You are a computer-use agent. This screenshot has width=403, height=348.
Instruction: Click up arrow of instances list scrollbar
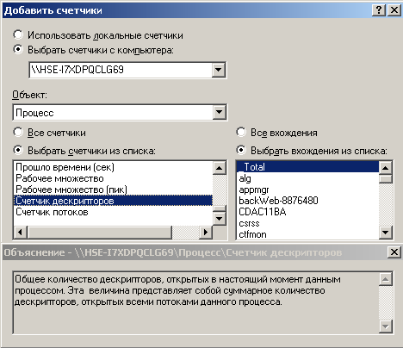(386, 168)
